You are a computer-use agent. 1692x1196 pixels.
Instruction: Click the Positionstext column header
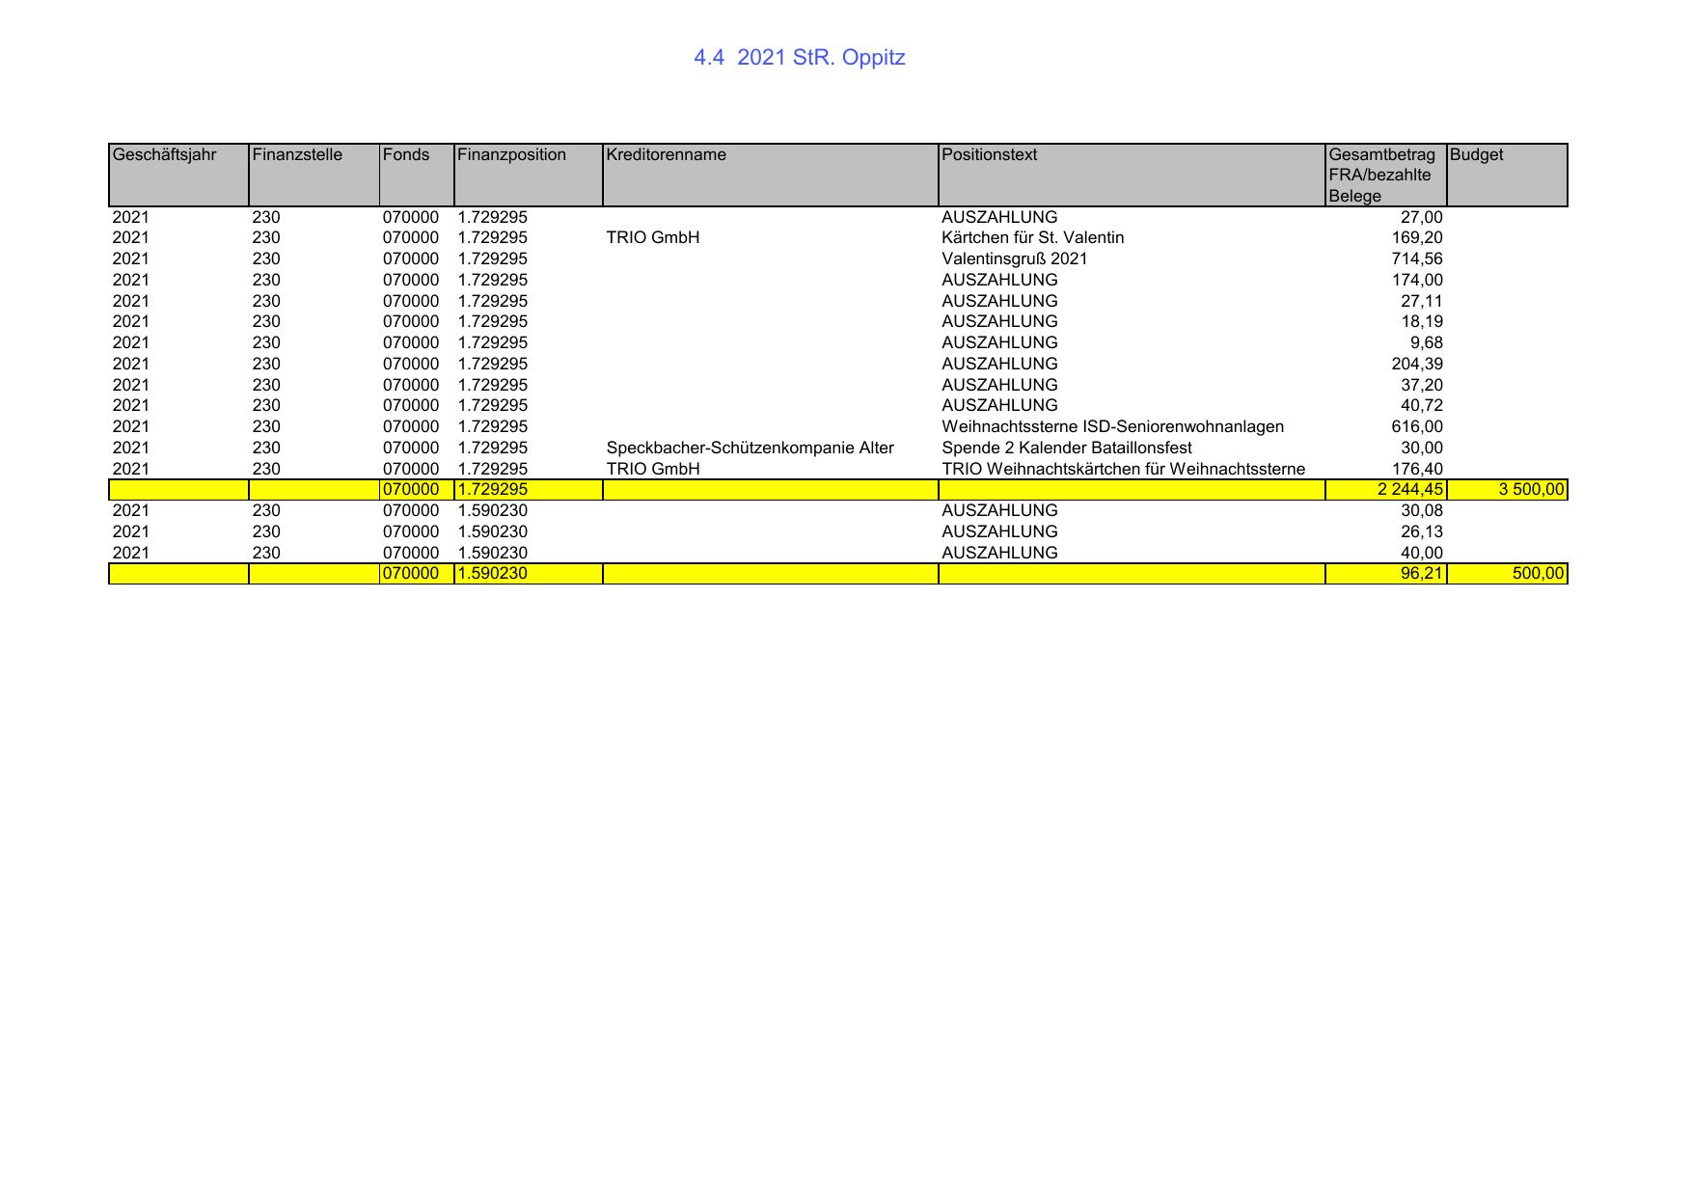pos(989,155)
